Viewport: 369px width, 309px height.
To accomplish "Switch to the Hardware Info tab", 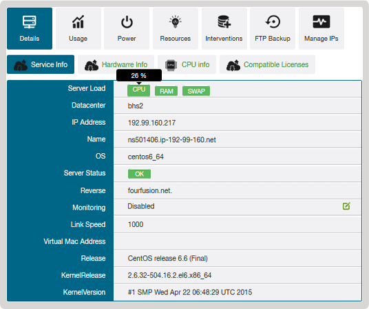I will point(116,64).
